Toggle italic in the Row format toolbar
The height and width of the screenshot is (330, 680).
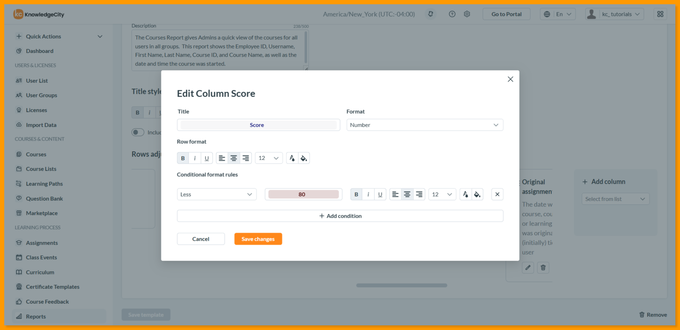pos(195,158)
